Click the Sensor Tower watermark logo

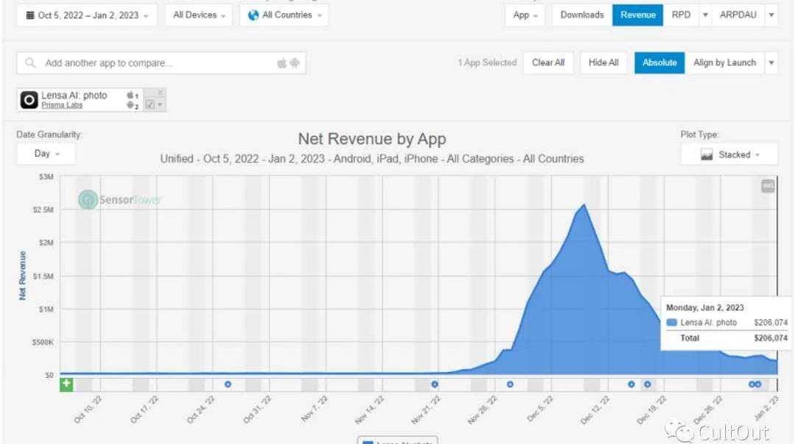(x=88, y=199)
